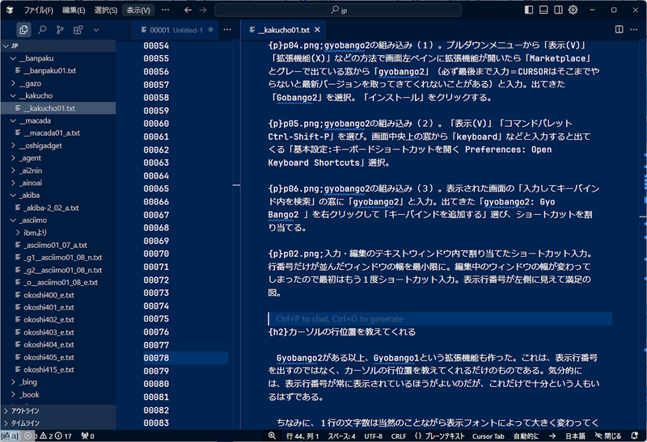Image resolution: width=647 pixels, height=442 pixels.
Task: Open settings gear in title bar
Action: (x=573, y=10)
